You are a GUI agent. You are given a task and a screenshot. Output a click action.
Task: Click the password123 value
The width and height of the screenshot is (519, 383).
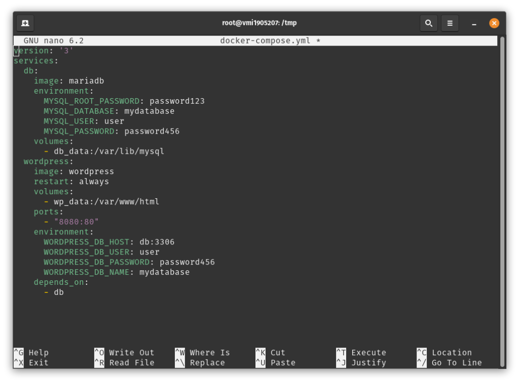coord(177,101)
